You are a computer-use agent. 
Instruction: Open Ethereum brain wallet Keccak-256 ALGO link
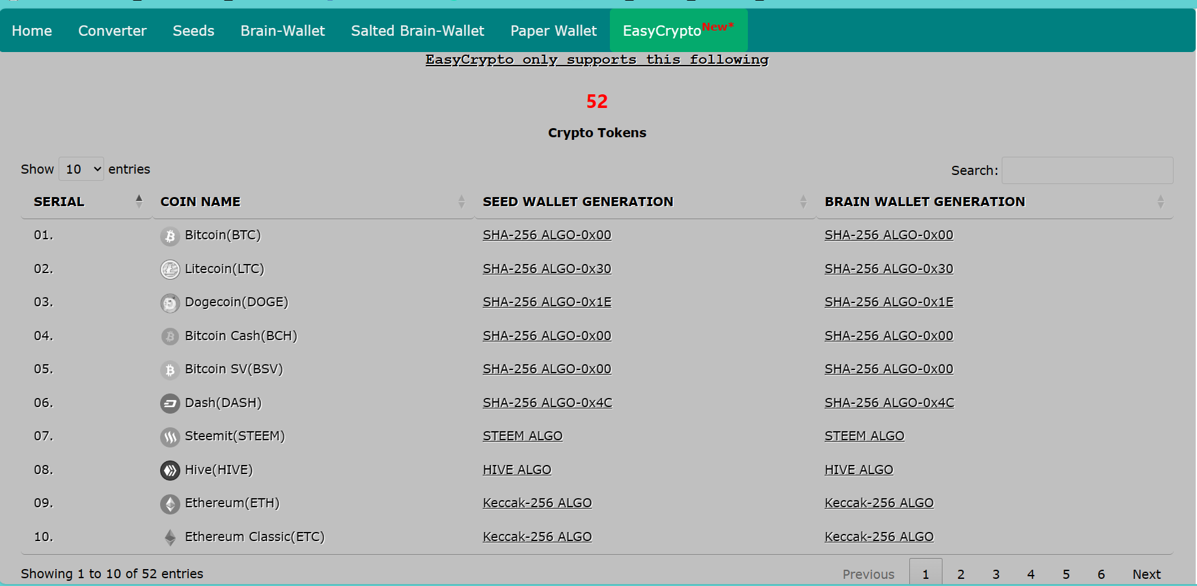pyautogui.click(x=879, y=503)
